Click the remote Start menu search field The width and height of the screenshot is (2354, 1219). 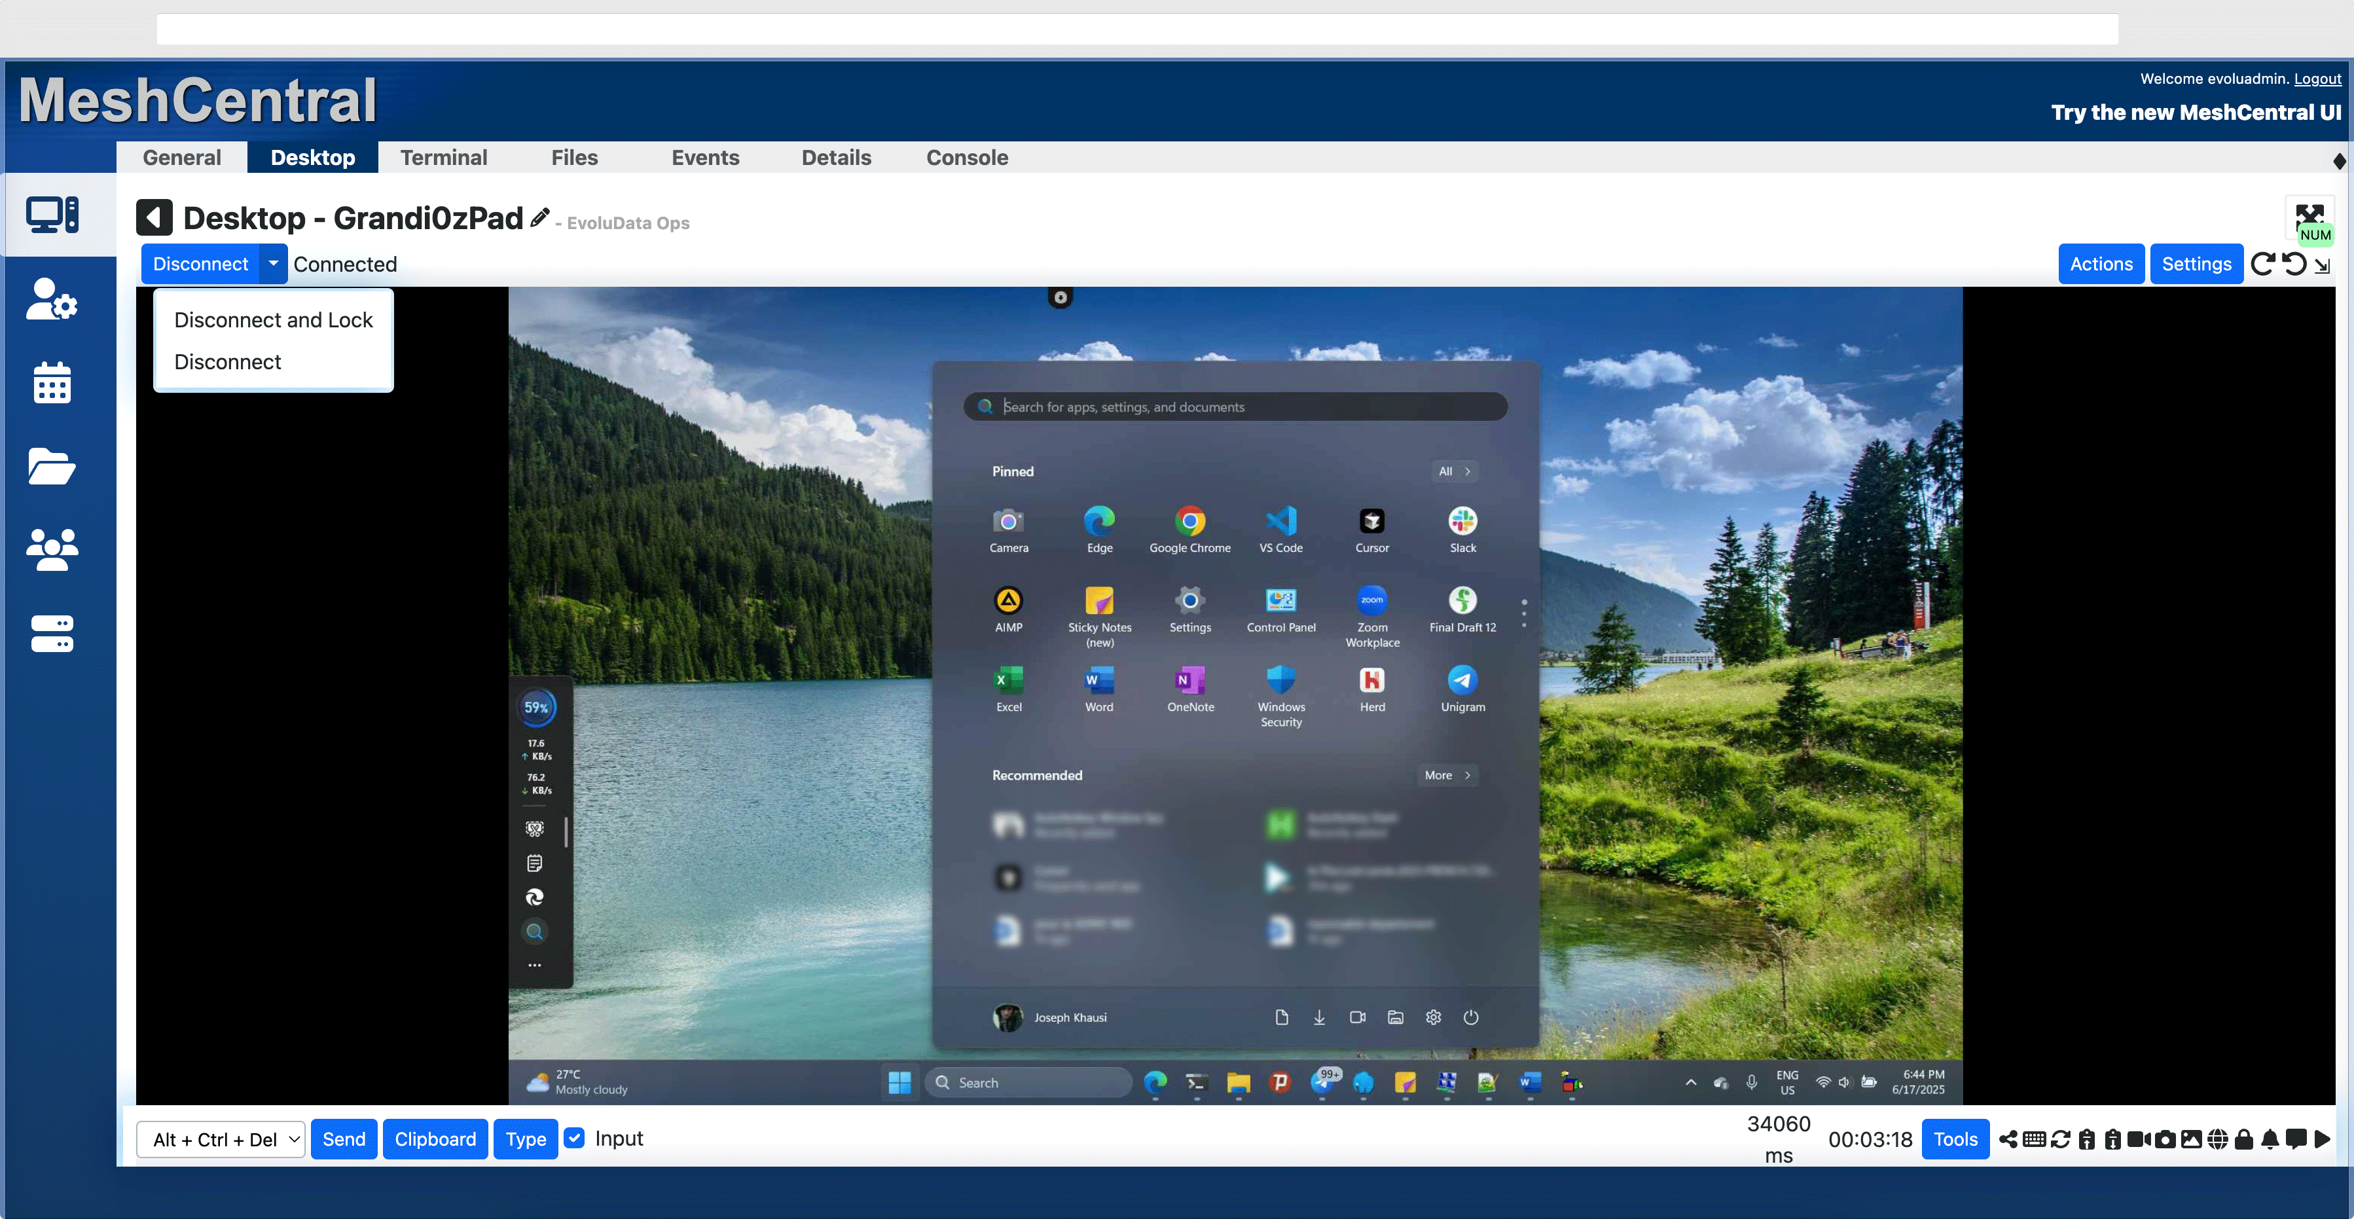point(1235,407)
